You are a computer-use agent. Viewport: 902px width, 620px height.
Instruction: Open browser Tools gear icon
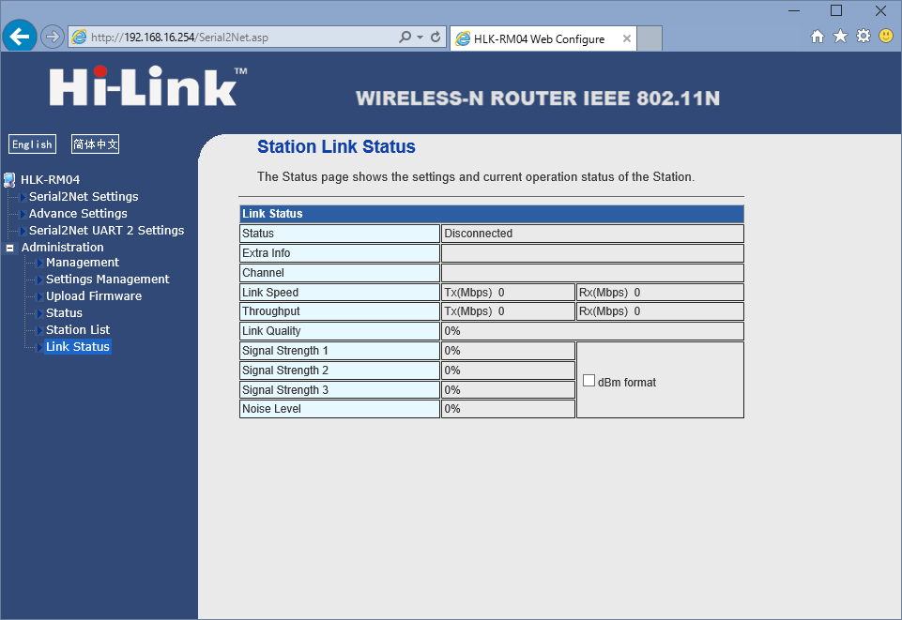coord(864,37)
